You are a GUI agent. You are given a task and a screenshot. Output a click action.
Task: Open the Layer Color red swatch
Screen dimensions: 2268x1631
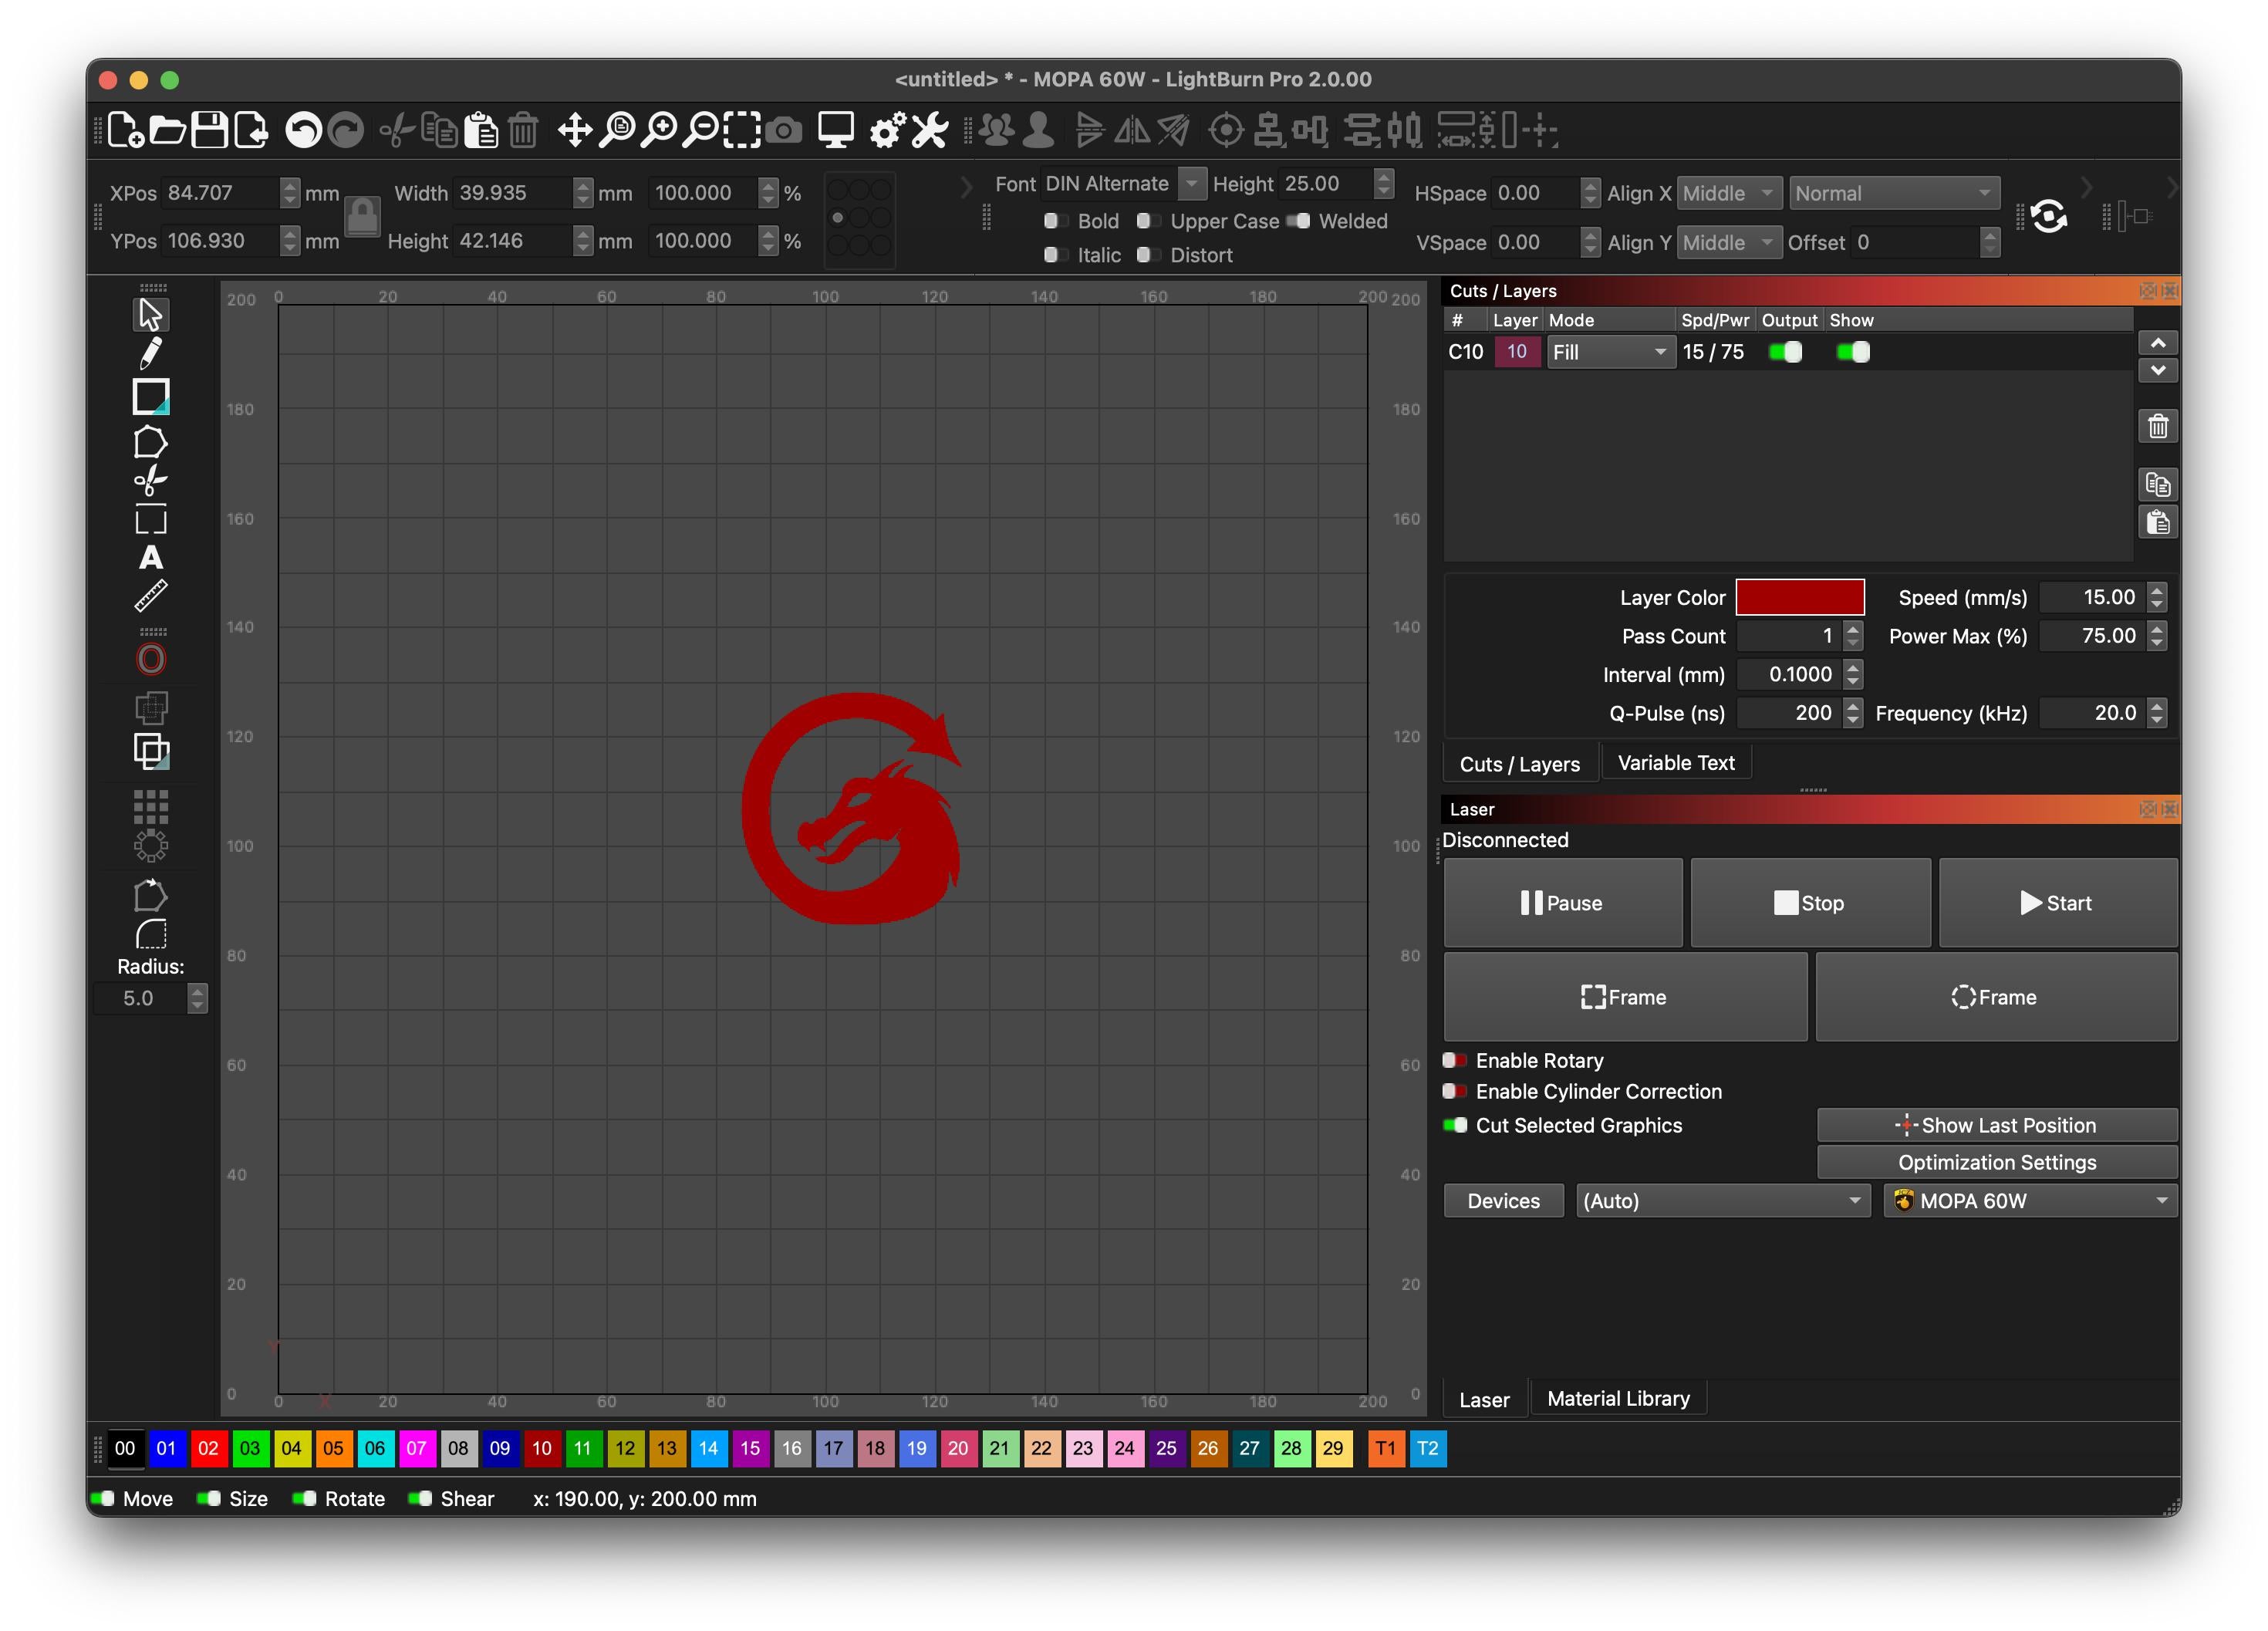tap(1800, 597)
